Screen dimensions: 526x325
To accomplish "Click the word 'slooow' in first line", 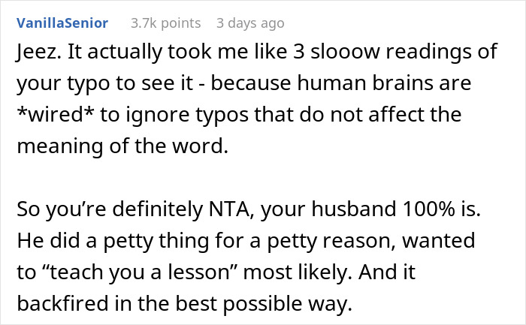I will [345, 52].
